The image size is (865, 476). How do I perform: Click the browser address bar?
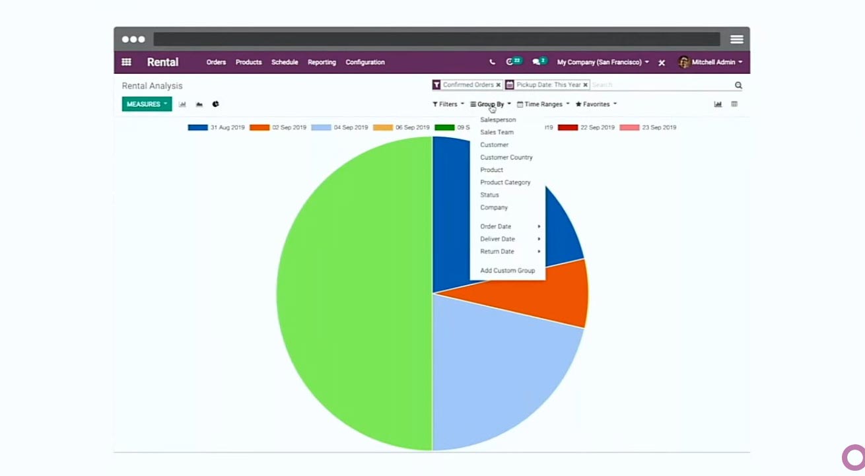pyautogui.click(x=436, y=39)
